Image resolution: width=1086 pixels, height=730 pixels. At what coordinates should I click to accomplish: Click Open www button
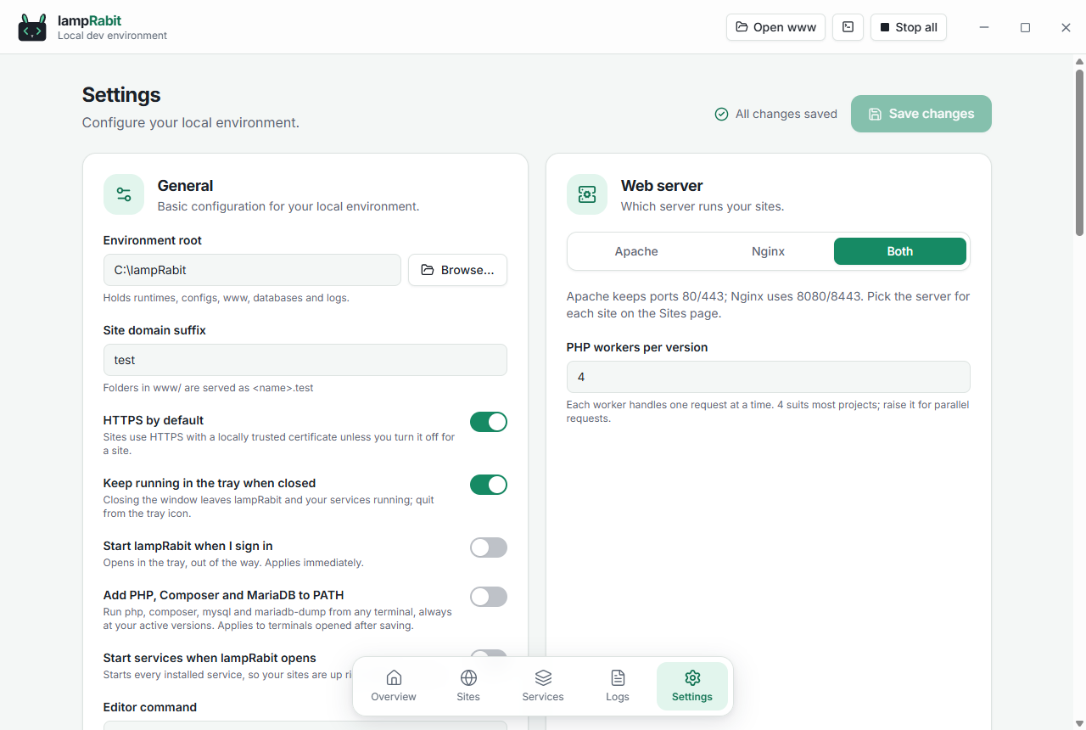pyautogui.click(x=775, y=27)
